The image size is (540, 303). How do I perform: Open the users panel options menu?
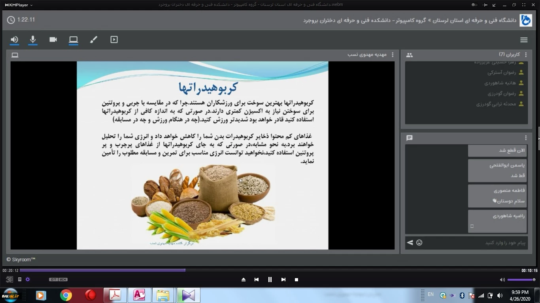pos(526,55)
